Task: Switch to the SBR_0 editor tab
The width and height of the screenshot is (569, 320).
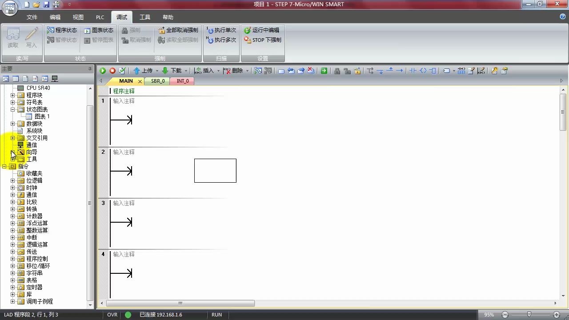Action: point(158,81)
